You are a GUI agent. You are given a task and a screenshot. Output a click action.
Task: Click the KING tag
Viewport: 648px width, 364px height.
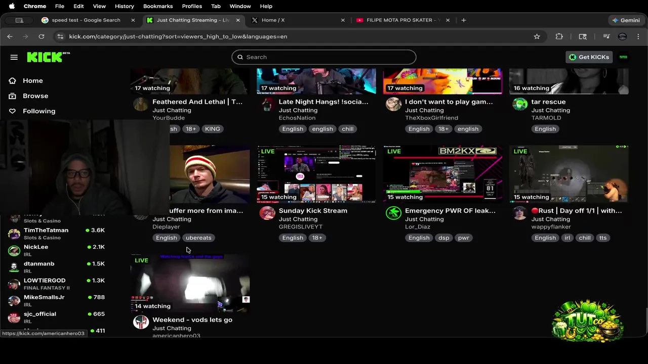213,129
